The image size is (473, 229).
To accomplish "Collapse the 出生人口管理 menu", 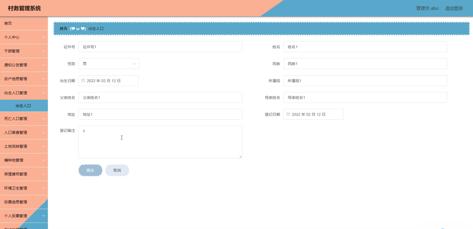I will tap(24, 93).
